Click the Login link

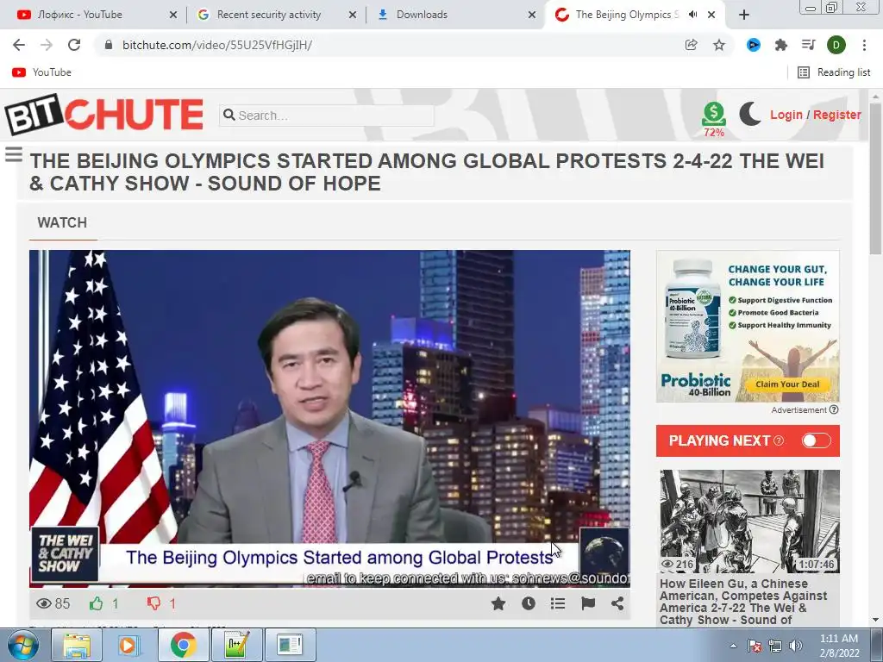pyautogui.click(x=786, y=115)
